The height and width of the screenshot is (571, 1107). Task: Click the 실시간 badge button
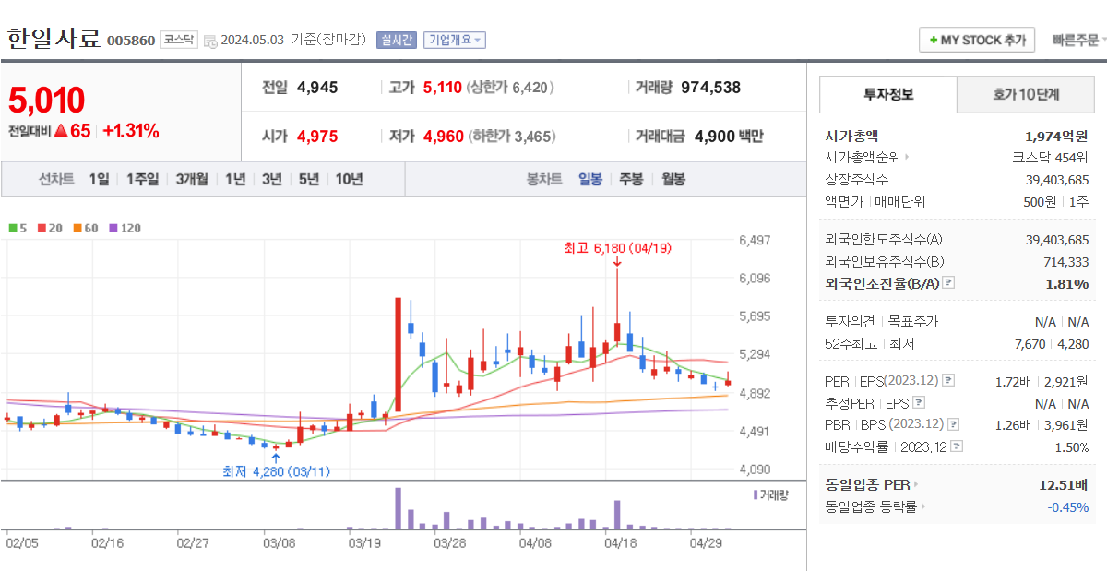[397, 40]
